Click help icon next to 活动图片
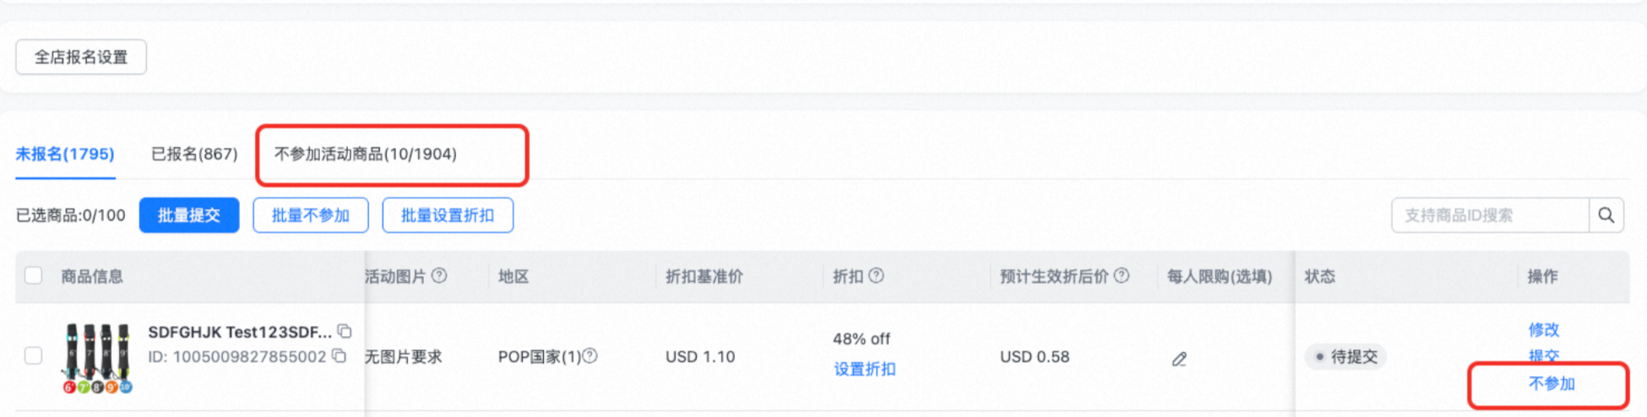This screenshot has height=417, width=1647. pos(439,276)
